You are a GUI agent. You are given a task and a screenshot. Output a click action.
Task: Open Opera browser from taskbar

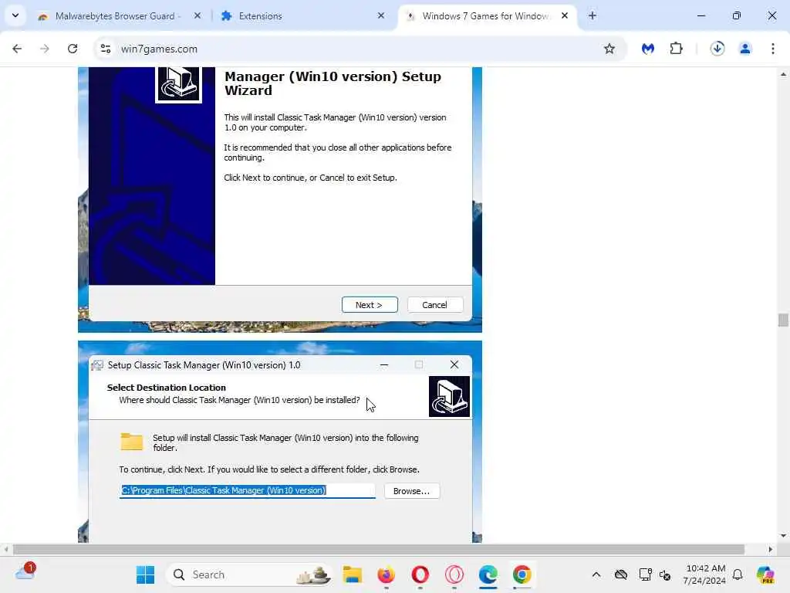(420, 574)
